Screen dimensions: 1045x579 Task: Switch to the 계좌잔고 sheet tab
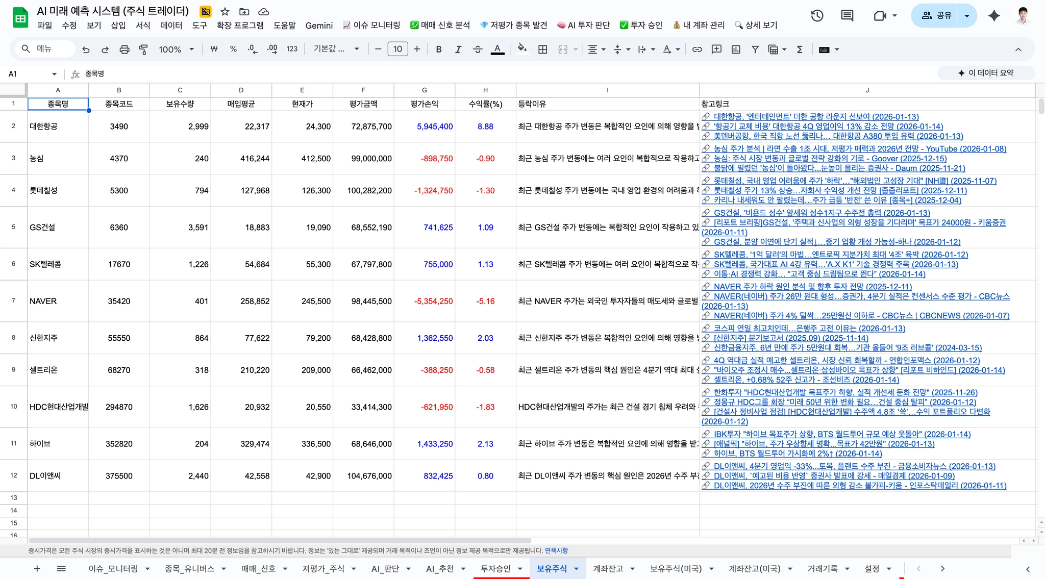tap(608, 568)
